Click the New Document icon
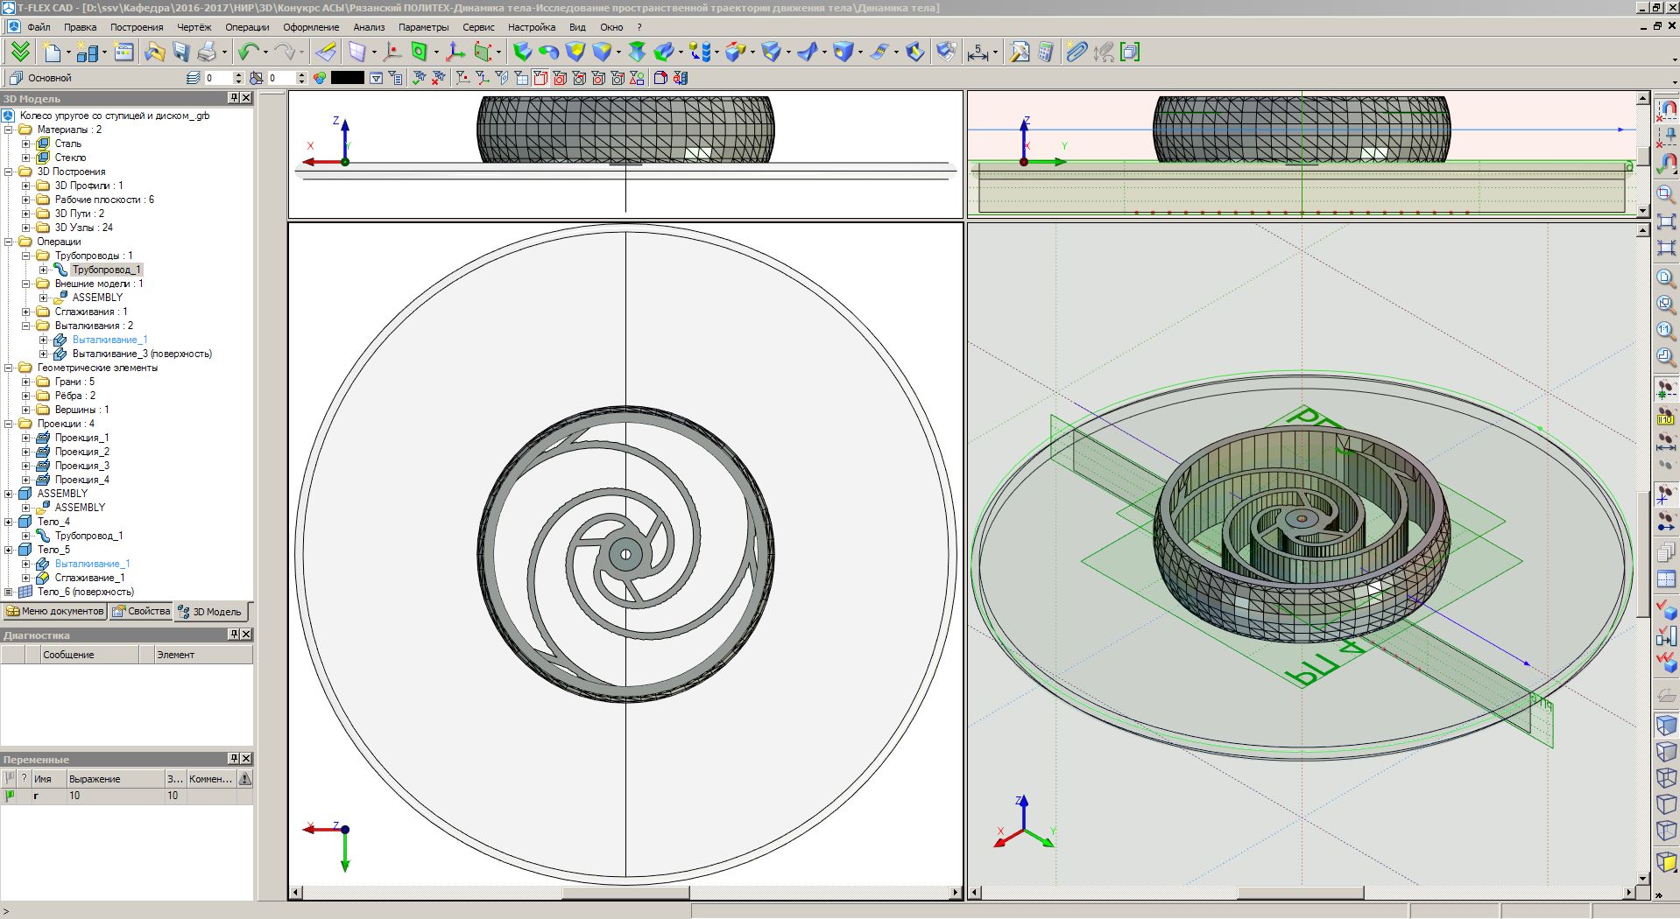Image resolution: width=1680 pixels, height=919 pixels. point(53,53)
